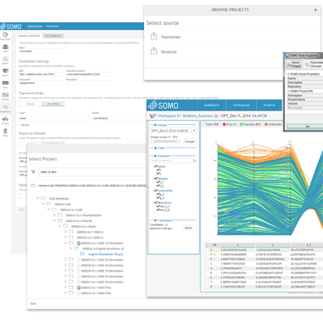Image resolution: width=323 pixels, height=323 pixels.
Task: Click the clock Evaluations icon in admin sidebar
Action: (x=5, y=35)
